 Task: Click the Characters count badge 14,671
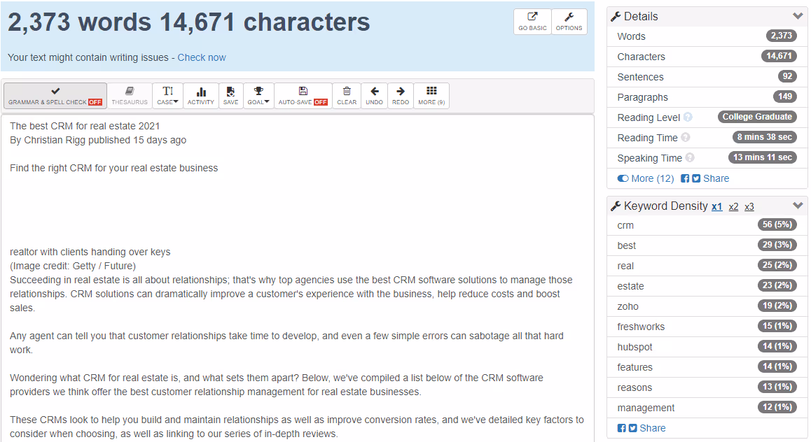click(x=779, y=56)
